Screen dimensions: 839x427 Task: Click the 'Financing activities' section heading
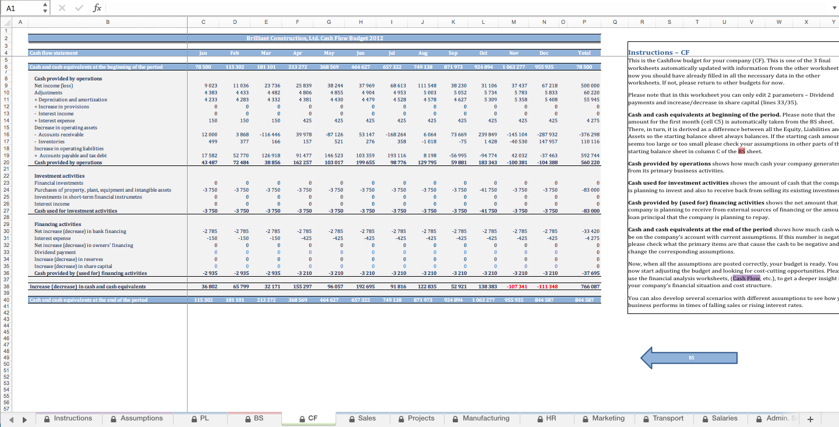tap(58, 224)
